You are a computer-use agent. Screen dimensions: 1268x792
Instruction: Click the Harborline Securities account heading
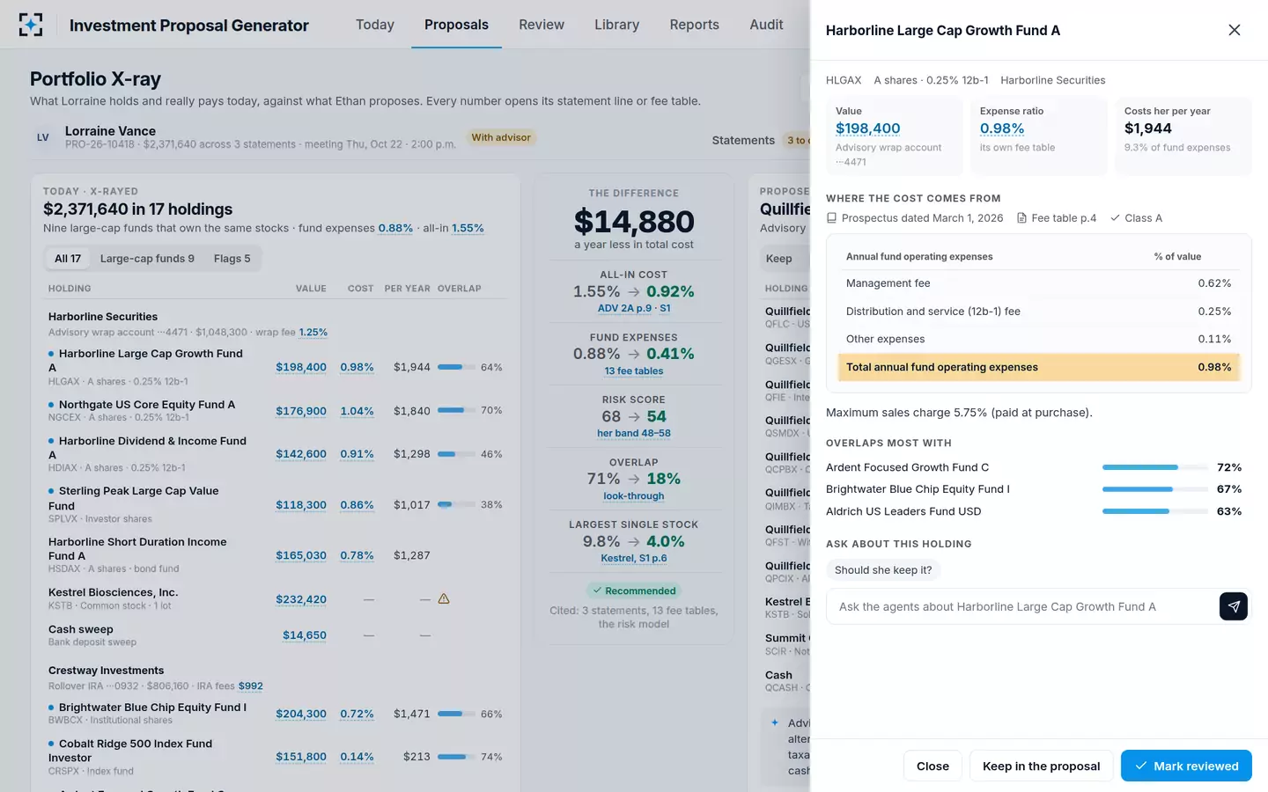tap(103, 317)
